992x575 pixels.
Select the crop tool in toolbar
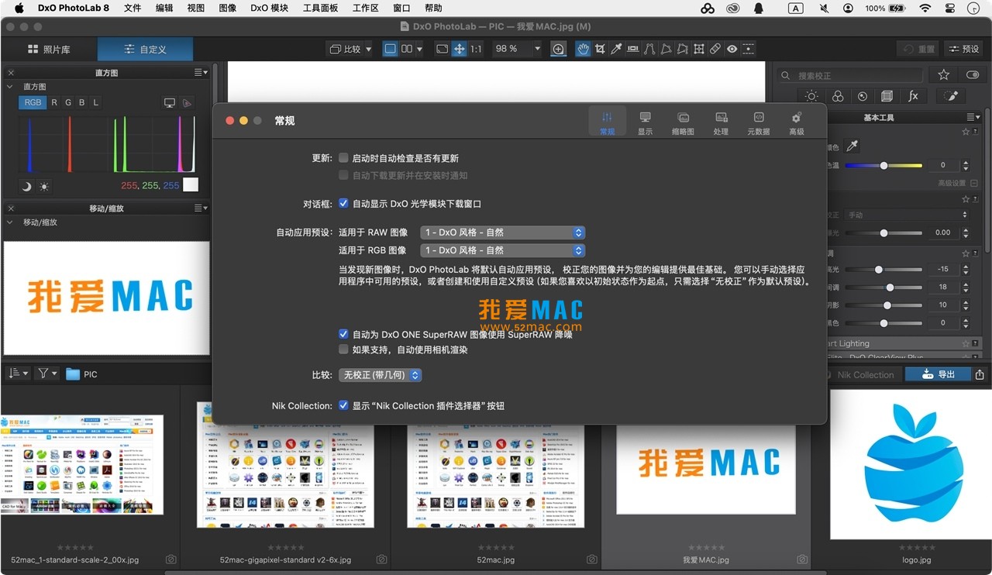click(x=600, y=49)
